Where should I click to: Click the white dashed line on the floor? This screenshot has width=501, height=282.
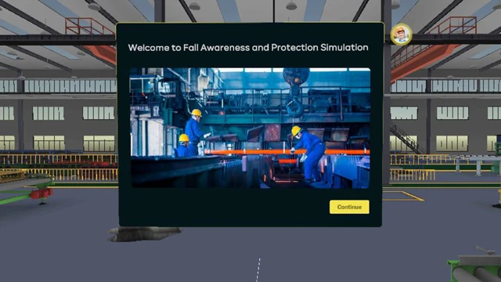click(258, 269)
